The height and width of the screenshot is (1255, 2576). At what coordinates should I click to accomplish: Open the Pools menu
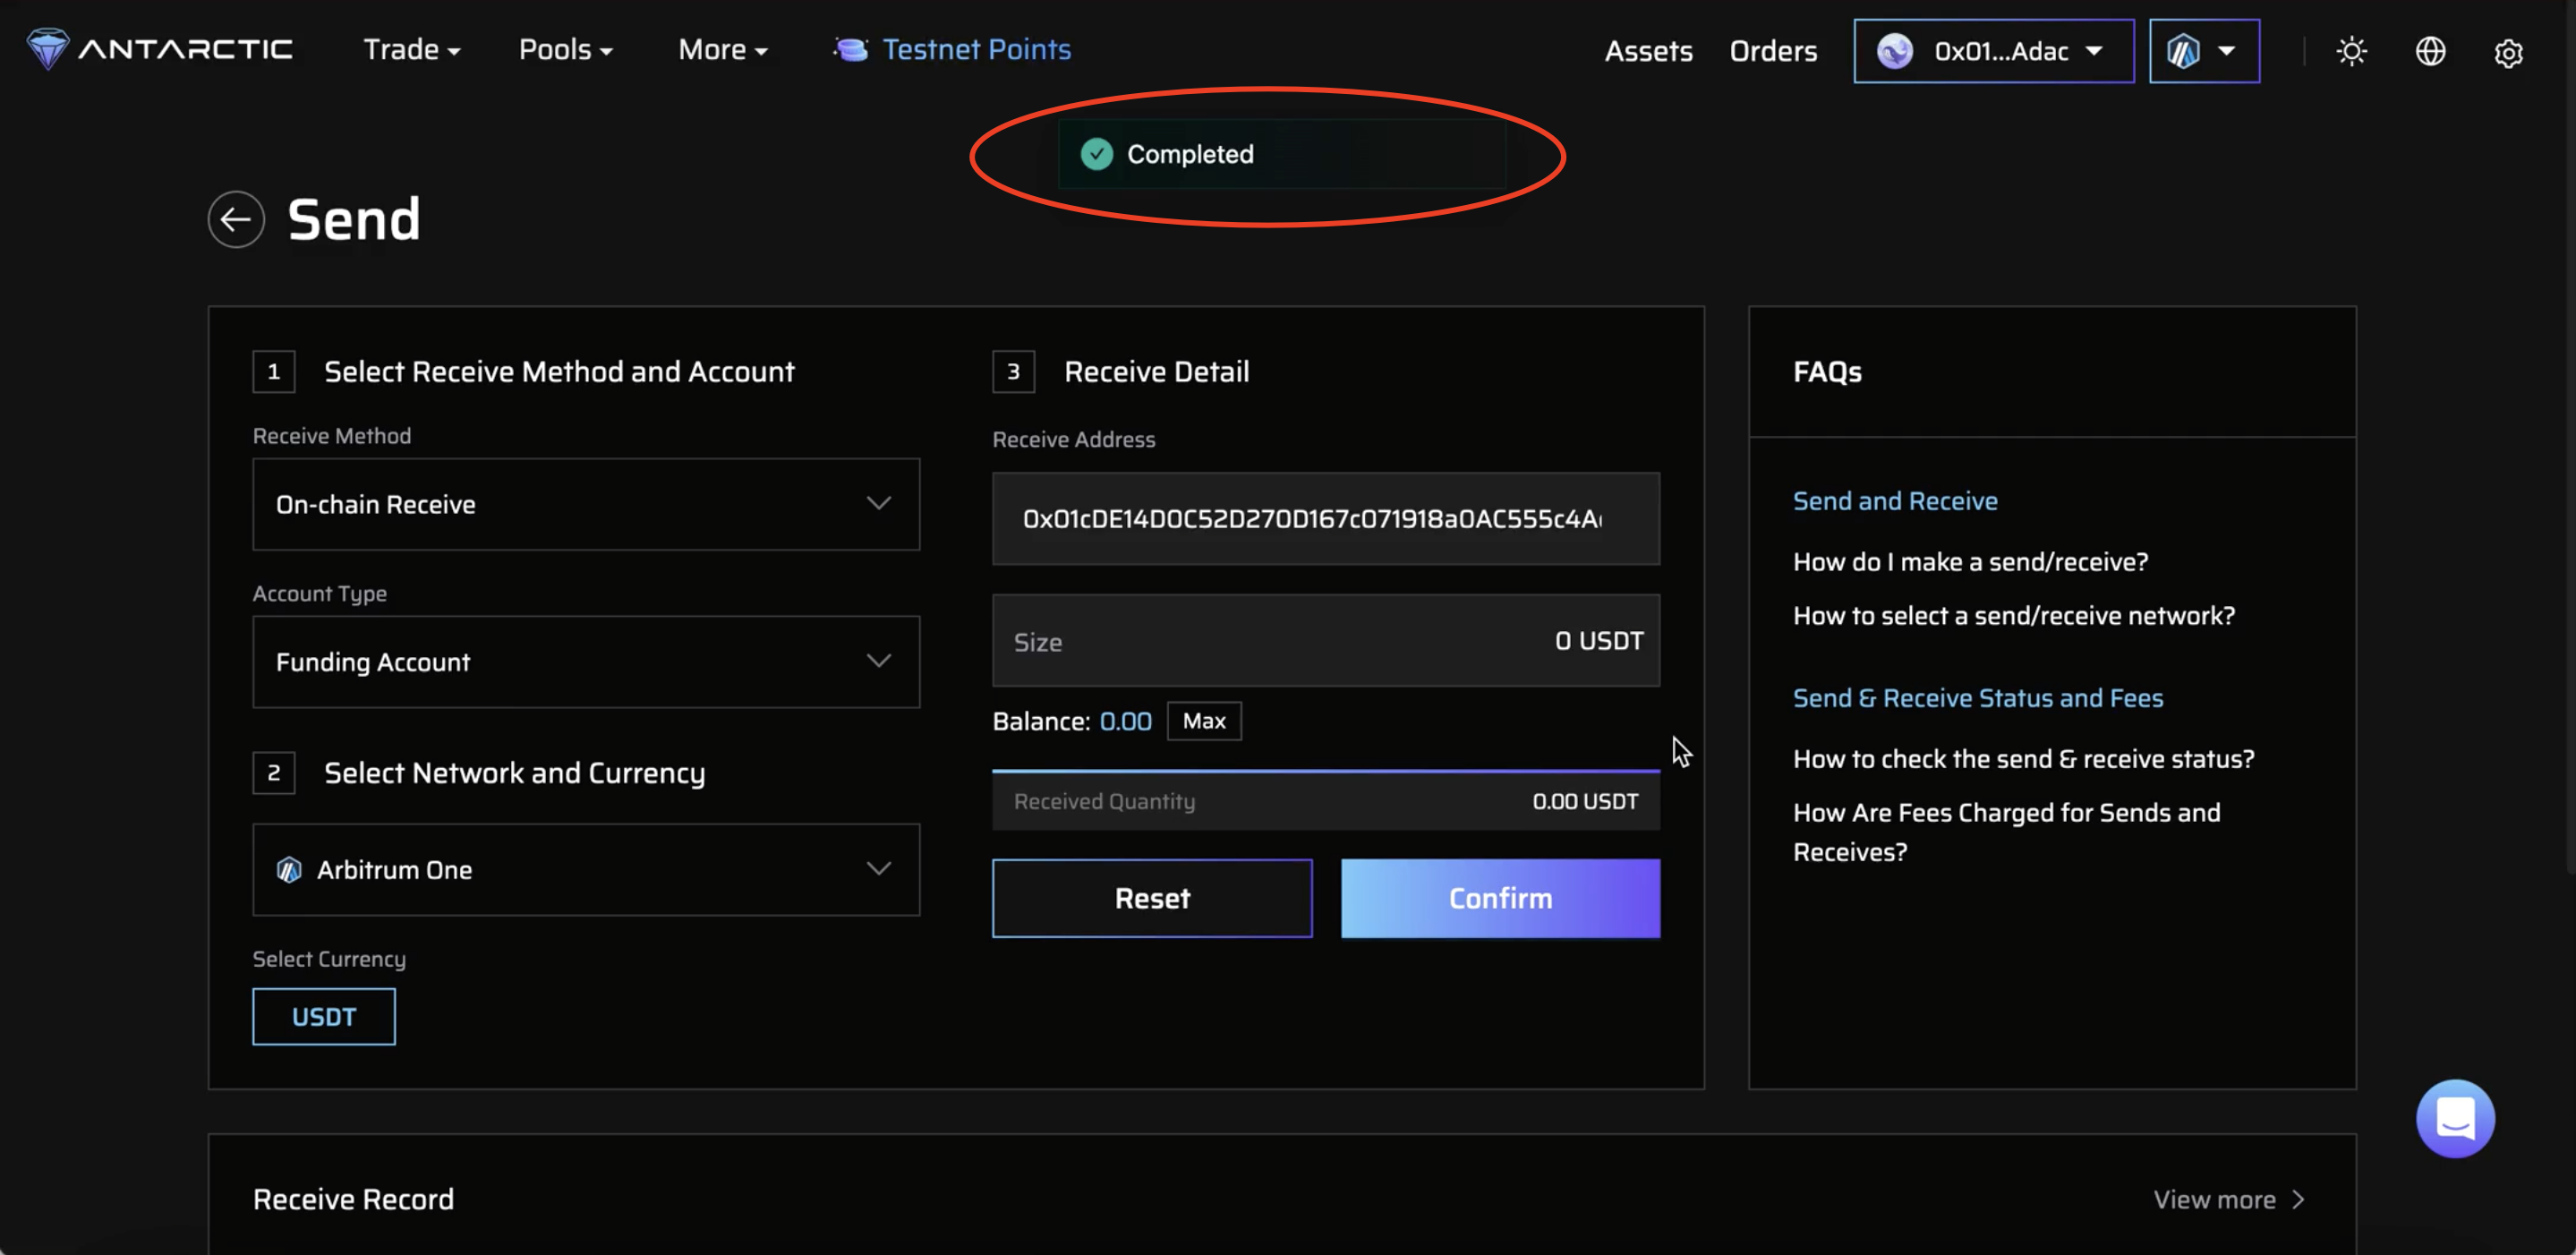[x=565, y=50]
